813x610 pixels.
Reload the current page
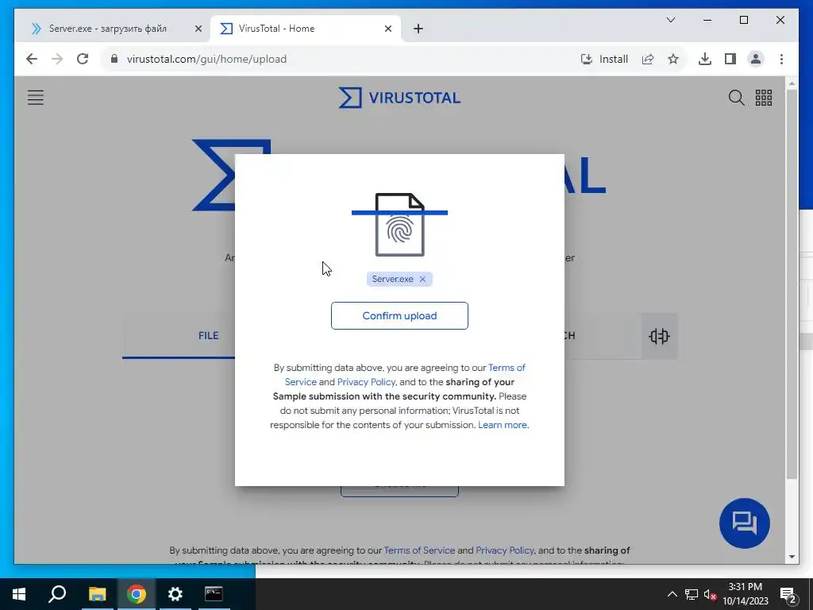(83, 59)
